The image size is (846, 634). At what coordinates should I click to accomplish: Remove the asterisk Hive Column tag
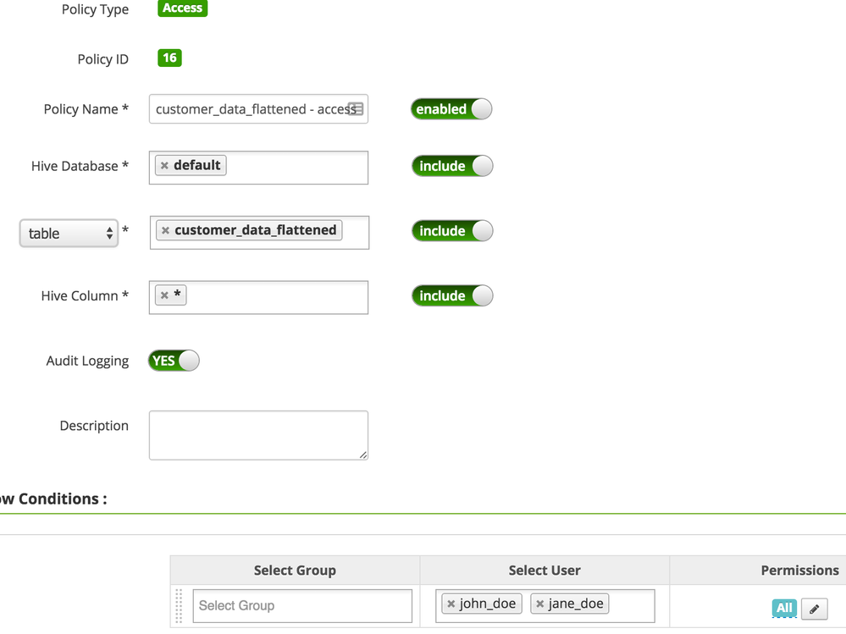pos(164,295)
